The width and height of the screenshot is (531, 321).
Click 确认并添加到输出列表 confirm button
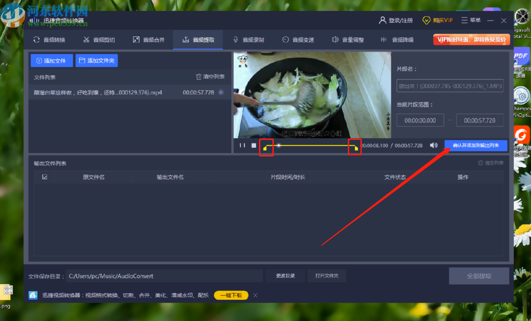[476, 145]
